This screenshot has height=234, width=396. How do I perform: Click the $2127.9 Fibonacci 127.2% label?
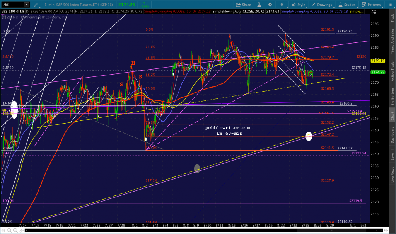coord(327,181)
